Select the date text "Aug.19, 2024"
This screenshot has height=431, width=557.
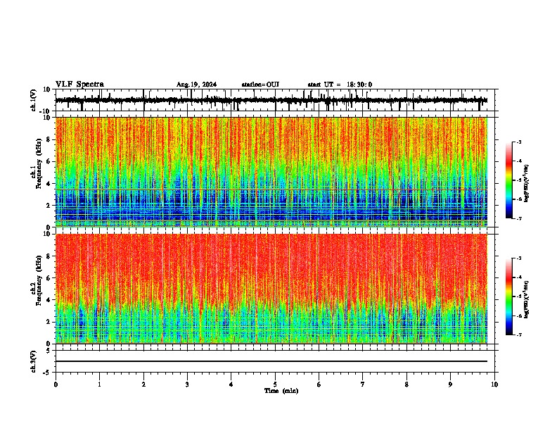tap(196, 85)
